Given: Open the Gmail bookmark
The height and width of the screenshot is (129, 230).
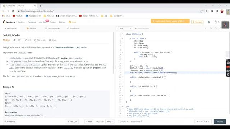Looking at the screenshot, I should point(6,16).
